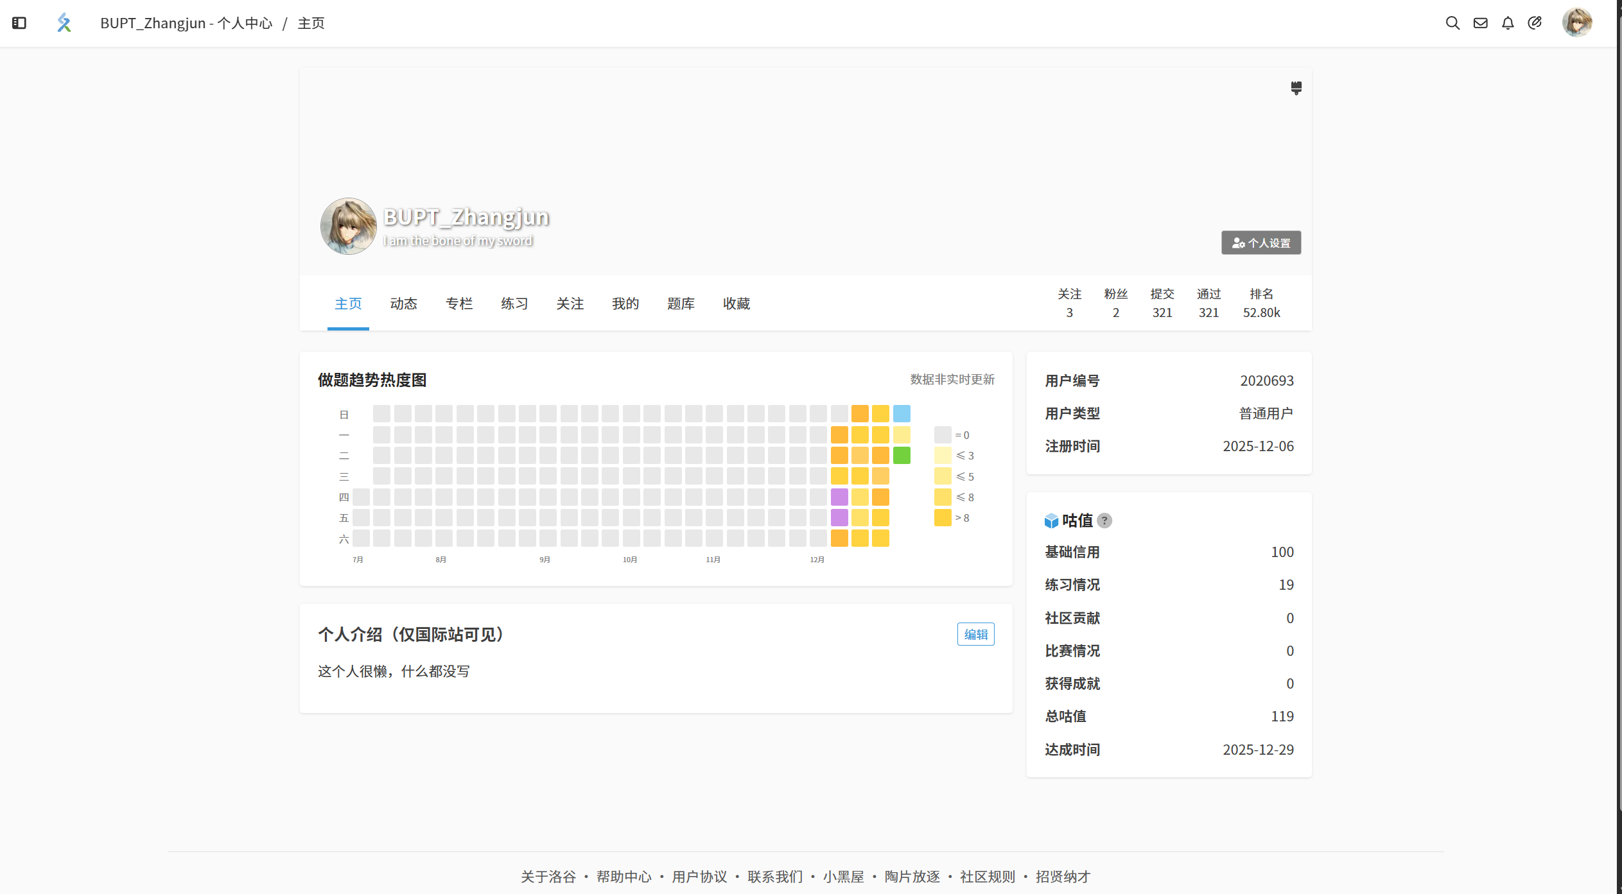Click the Luogu logo icon
Image resolution: width=1622 pixels, height=894 pixels.
click(x=64, y=23)
